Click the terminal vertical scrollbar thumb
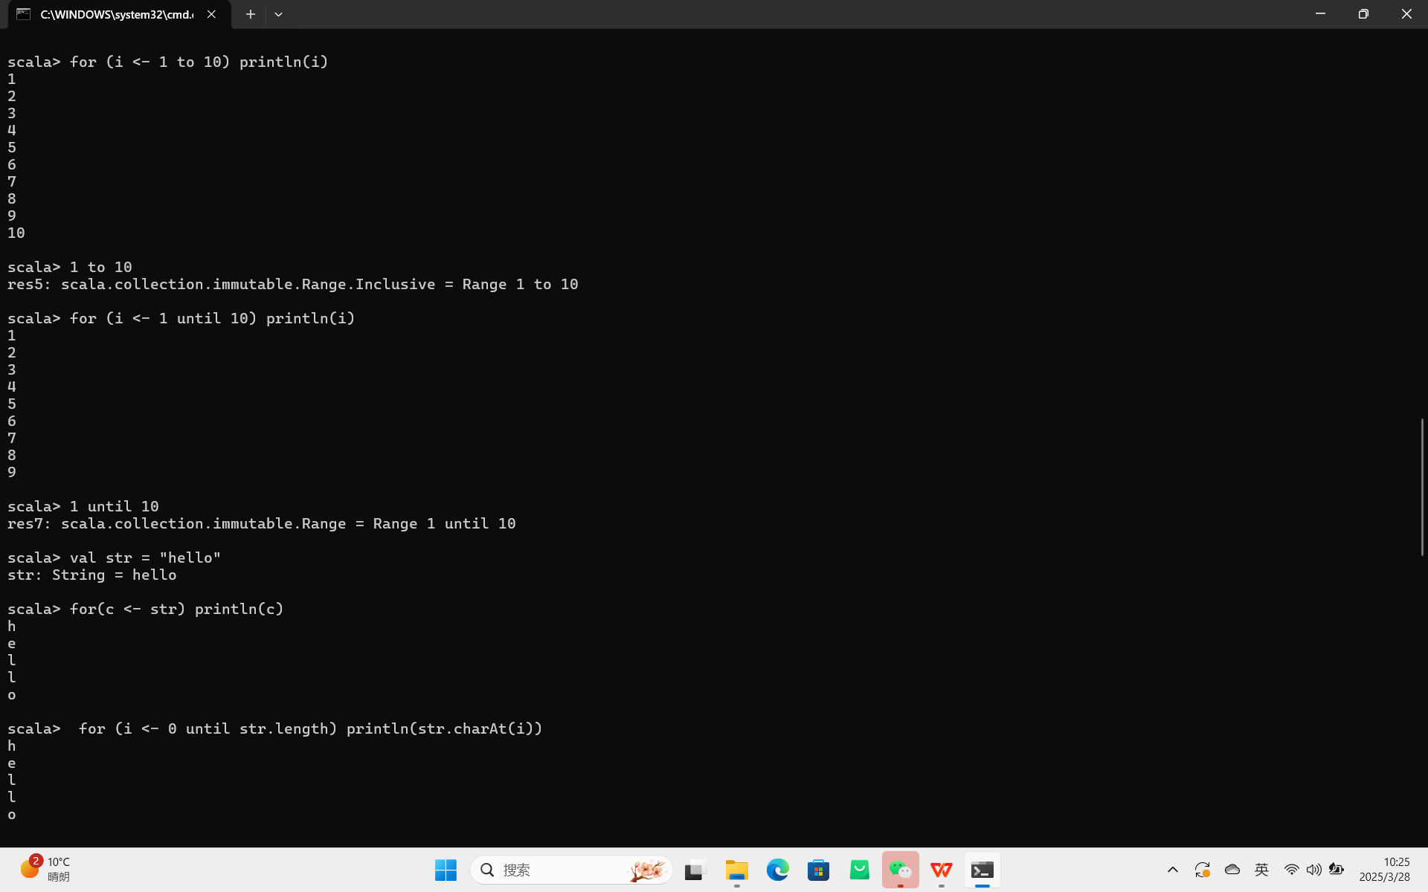 1421,487
